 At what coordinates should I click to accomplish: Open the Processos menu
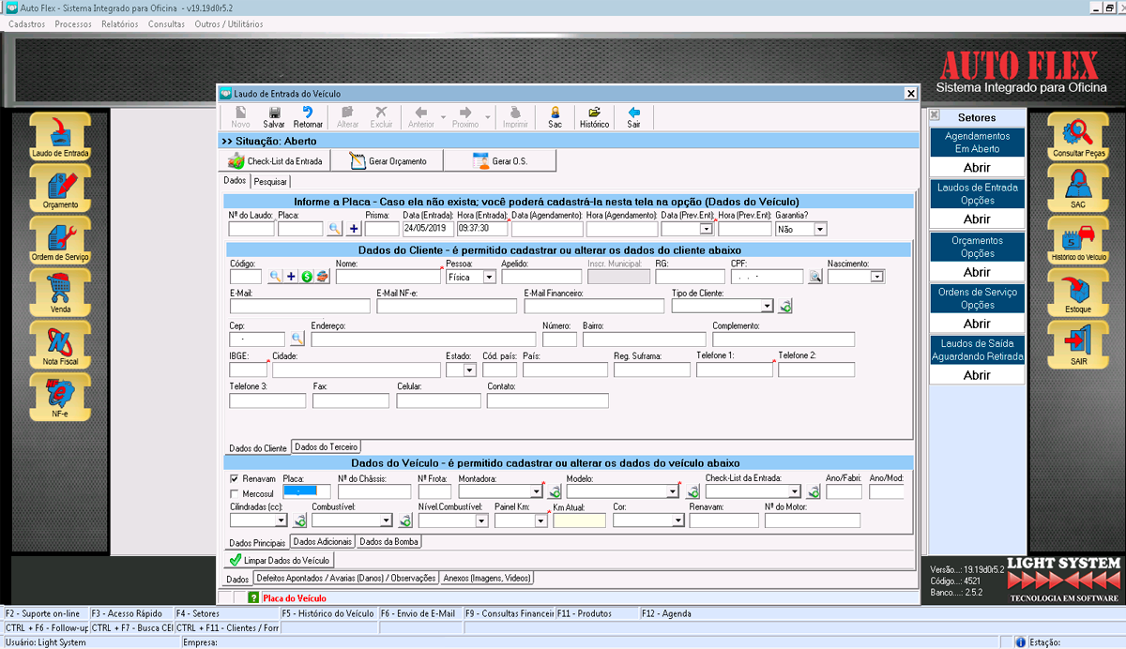coord(73,23)
